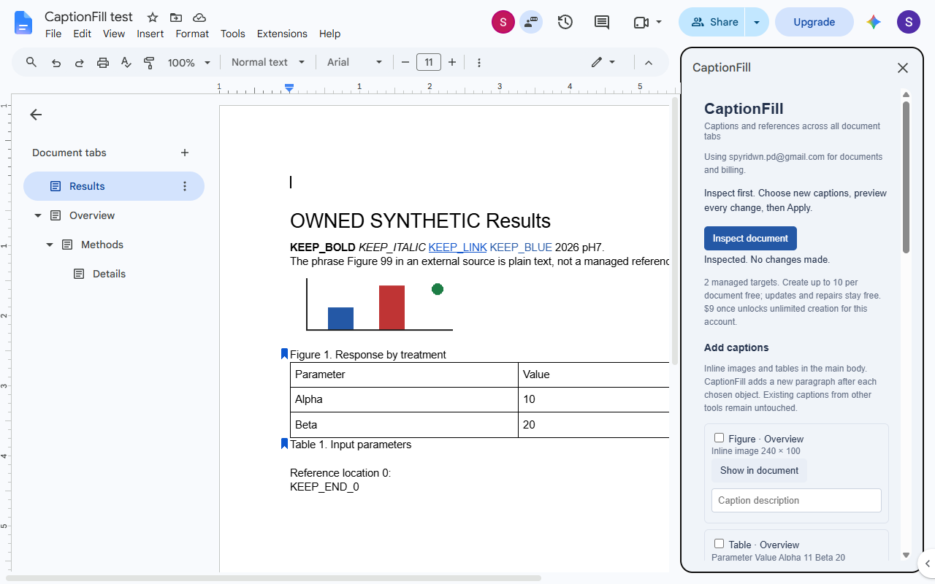Click the Inspect document button
This screenshot has height=584, width=935.
(750, 239)
